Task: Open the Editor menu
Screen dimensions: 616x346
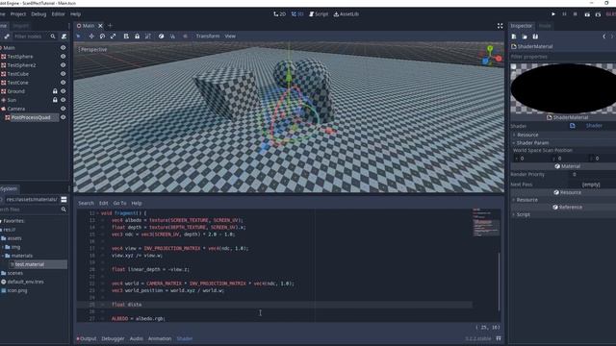Action: (x=58, y=14)
